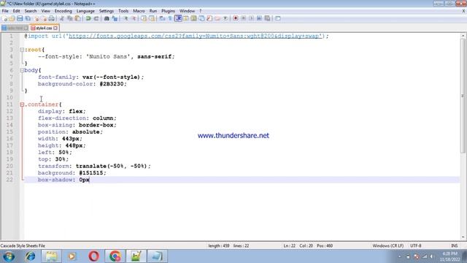Open the Opera browser taskbar icon
The height and width of the screenshot is (263, 467).
click(94, 256)
